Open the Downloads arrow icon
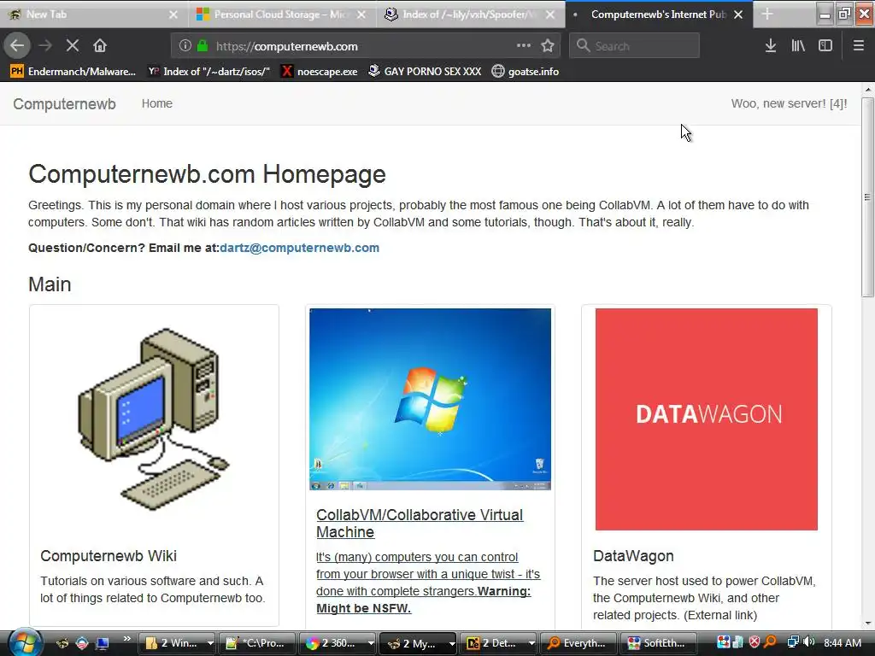 point(771,46)
